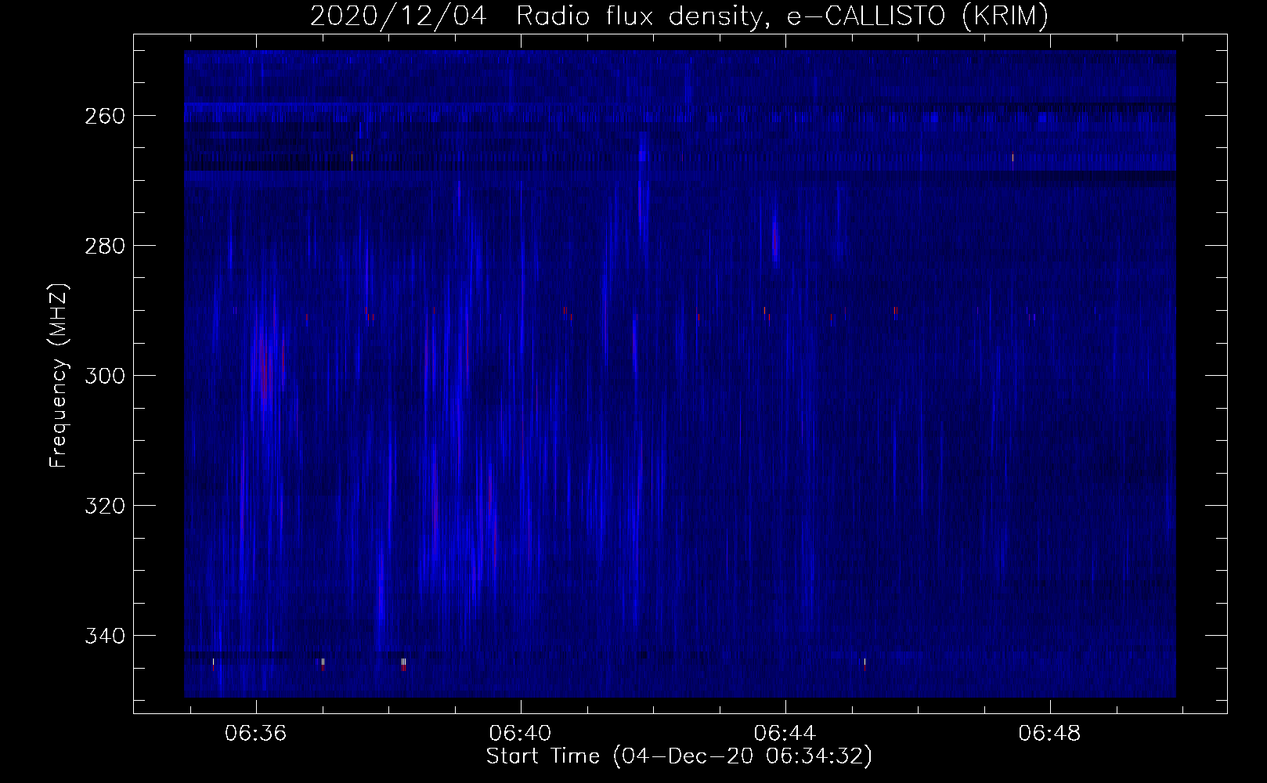Click the 340 frequency tick label

(x=104, y=636)
